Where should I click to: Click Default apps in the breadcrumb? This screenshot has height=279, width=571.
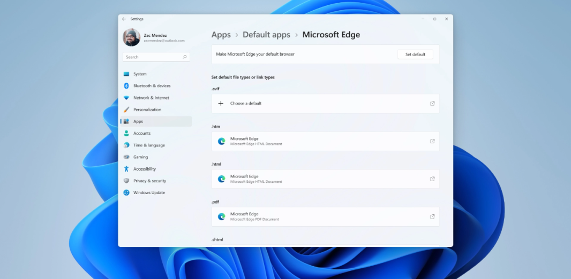(x=267, y=35)
